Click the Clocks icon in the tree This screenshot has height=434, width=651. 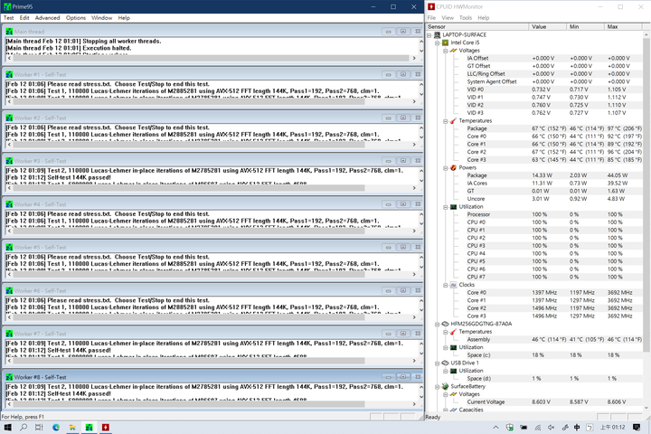pos(453,285)
